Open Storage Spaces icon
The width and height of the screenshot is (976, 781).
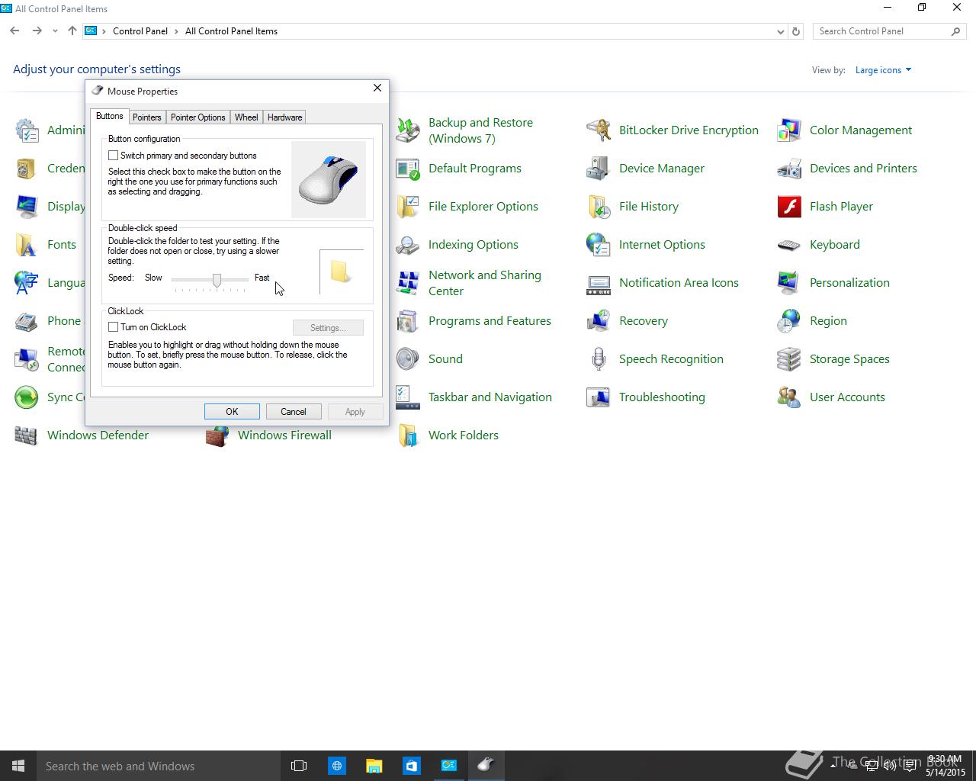pyautogui.click(x=789, y=359)
